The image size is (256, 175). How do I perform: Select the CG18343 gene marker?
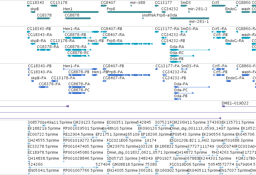tap(29, 6)
